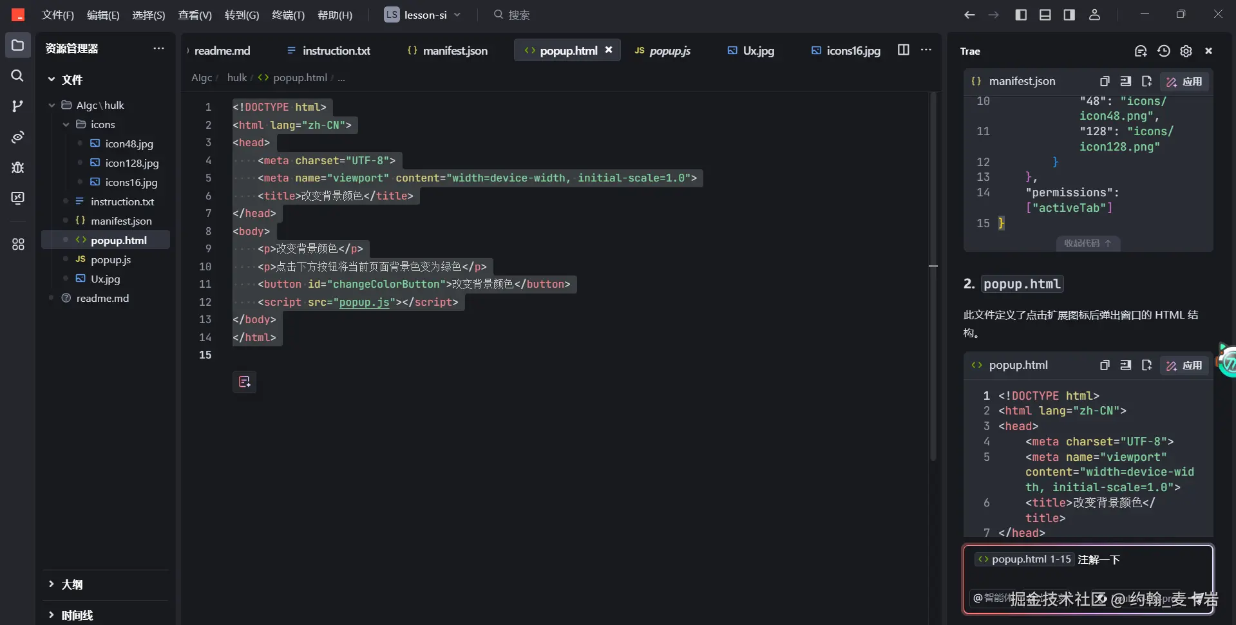Follow the popup.js link in line 12

(x=364, y=302)
